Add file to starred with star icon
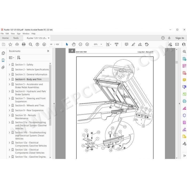Image resolution: width=187 pixels, height=187 pixels. click(10, 45)
